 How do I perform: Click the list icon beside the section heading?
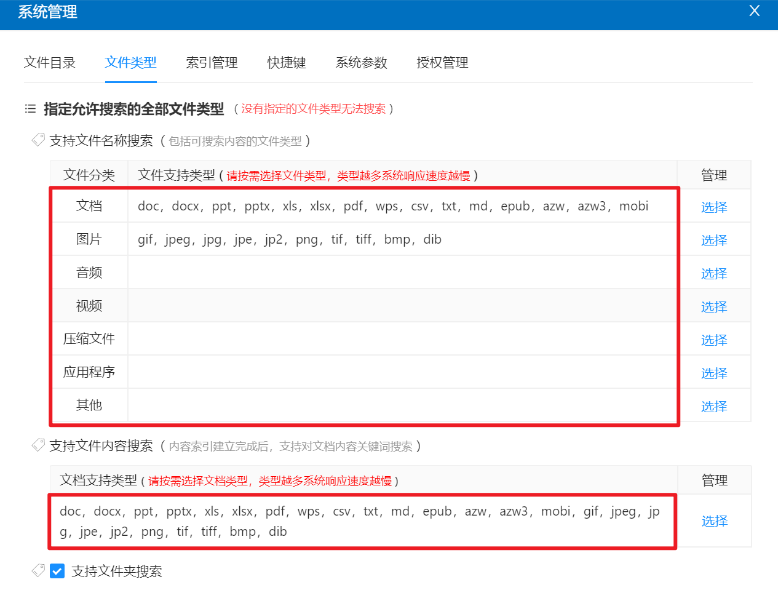(x=30, y=109)
